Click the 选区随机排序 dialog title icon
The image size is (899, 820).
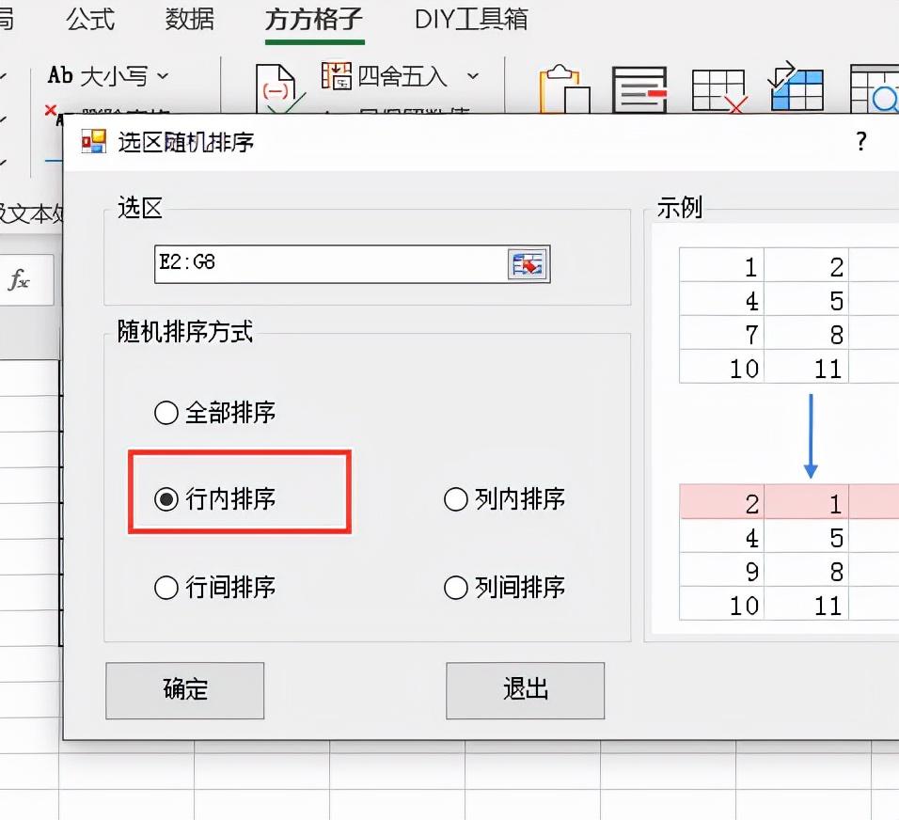click(x=91, y=141)
